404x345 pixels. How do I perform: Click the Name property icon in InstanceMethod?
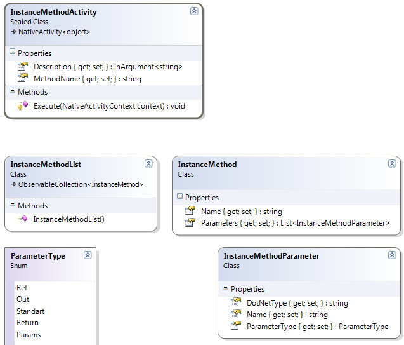(190, 211)
